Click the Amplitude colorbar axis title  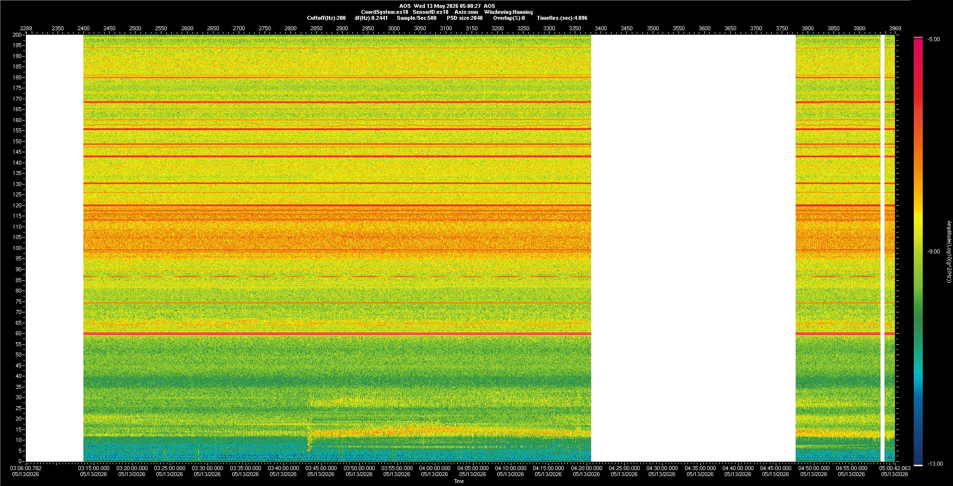pyautogui.click(x=949, y=252)
